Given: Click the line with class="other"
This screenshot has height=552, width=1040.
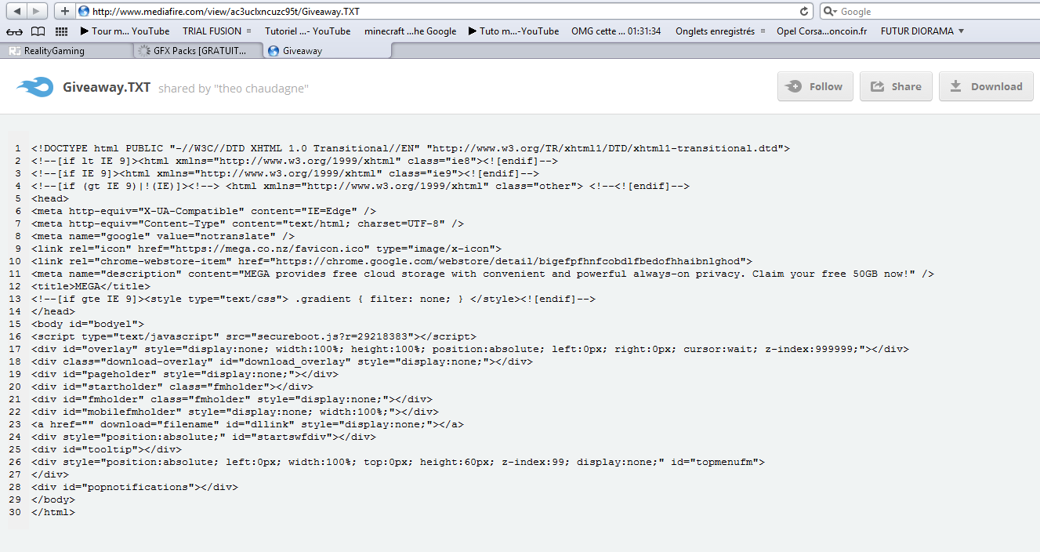Looking at the screenshot, I should click(x=361, y=186).
